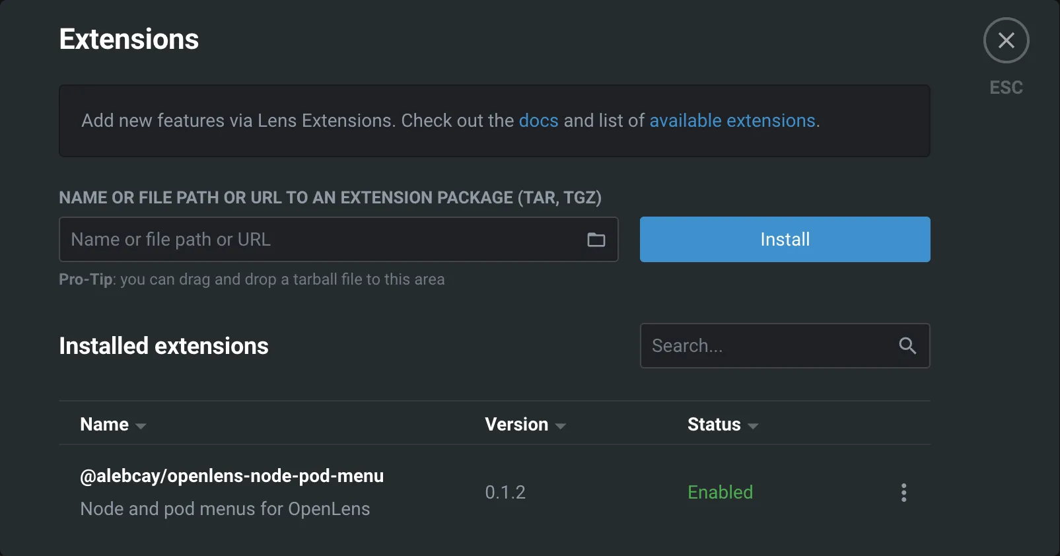Viewport: 1060px width, 556px height.
Task: Click Node and pod menus for OpenLens description
Action: [x=225, y=509]
